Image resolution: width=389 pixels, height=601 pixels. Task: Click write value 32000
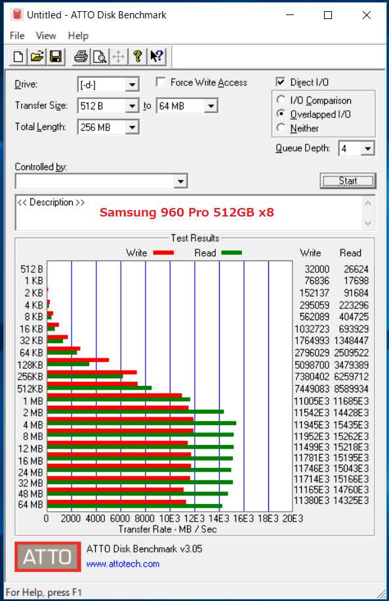click(317, 269)
